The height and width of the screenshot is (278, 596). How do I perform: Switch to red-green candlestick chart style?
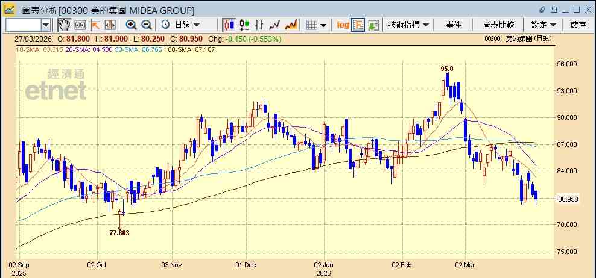[244, 25]
